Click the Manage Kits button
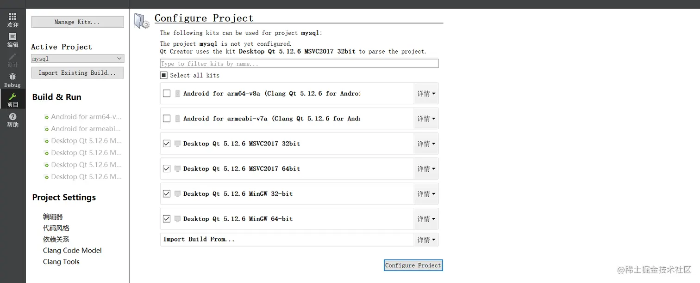Screen dimensions: 700x283 (x=78, y=22)
